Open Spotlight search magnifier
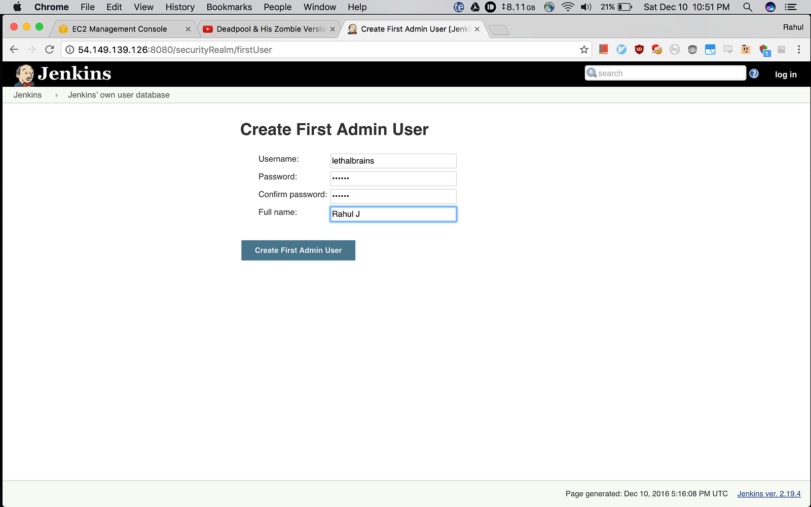Image resolution: width=811 pixels, height=507 pixels. pos(748,7)
